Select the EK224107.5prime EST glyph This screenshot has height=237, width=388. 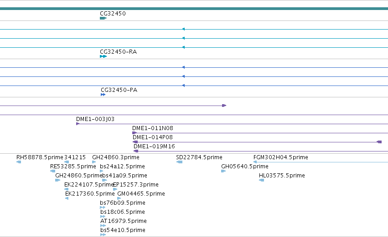(66, 190)
